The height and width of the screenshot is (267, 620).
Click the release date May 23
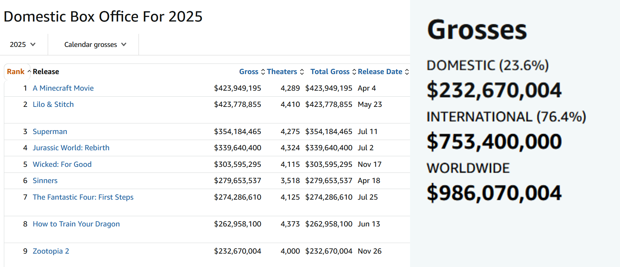click(370, 104)
